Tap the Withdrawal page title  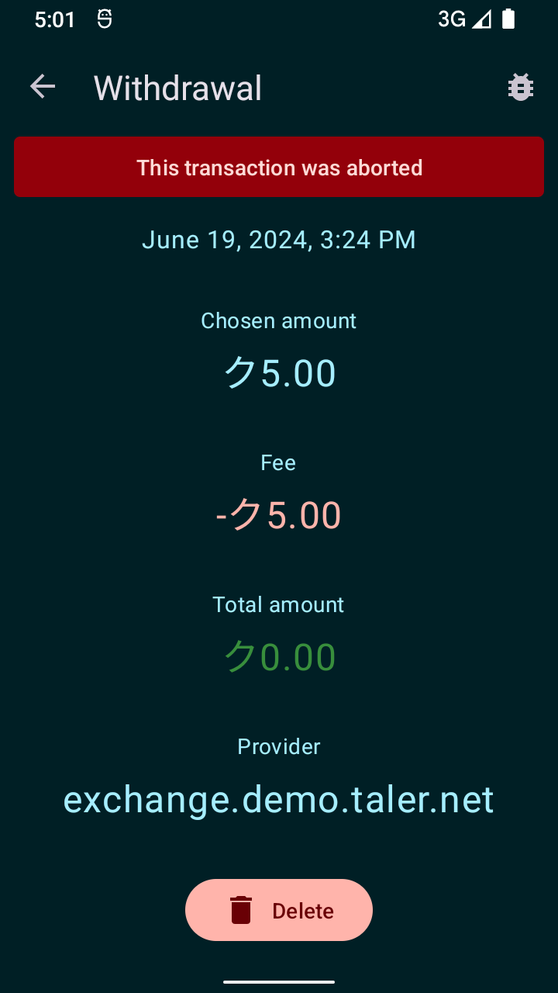(177, 88)
